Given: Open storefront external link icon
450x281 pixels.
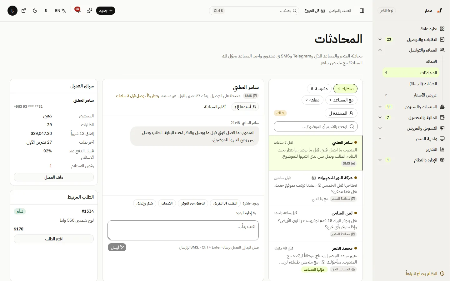Looking at the screenshot, I should 24,11.
